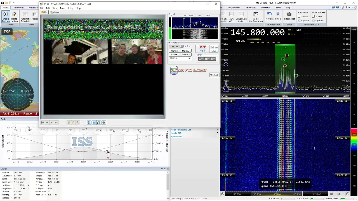Open the PD120 mode dropdown list
358x201 pixels.
point(189,58)
